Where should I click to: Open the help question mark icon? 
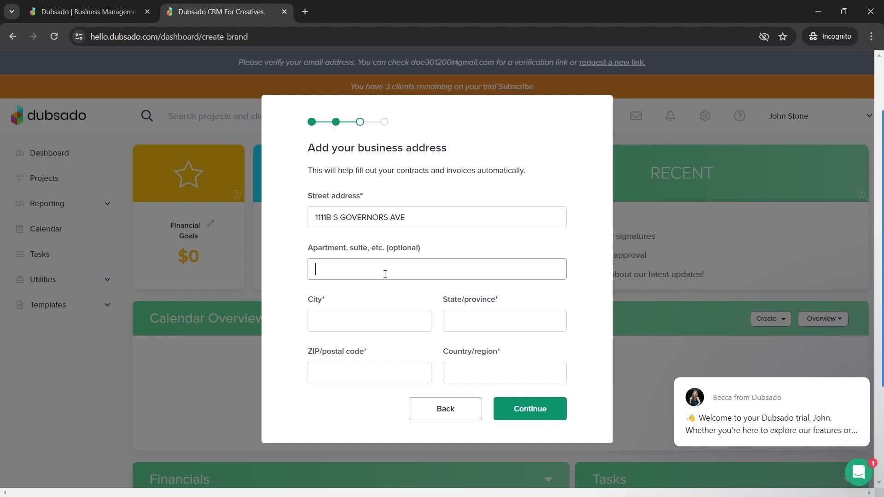coord(739,116)
